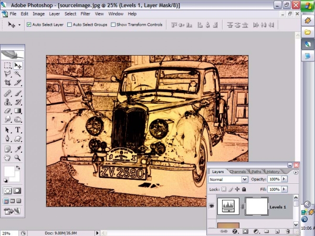
Task: Select the Slice tool
Action: point(18,82)
